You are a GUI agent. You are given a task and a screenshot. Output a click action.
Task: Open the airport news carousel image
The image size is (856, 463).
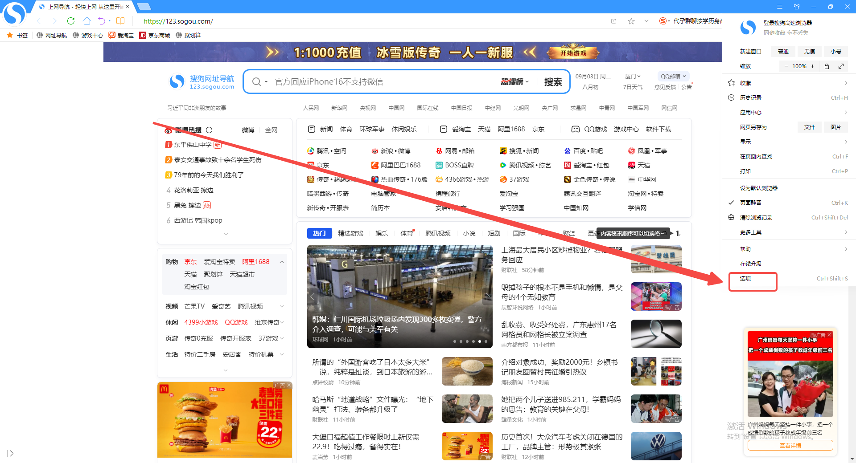tap(400, 296)
